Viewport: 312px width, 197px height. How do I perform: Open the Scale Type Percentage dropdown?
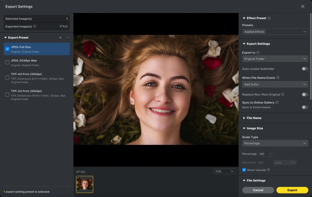275,143
